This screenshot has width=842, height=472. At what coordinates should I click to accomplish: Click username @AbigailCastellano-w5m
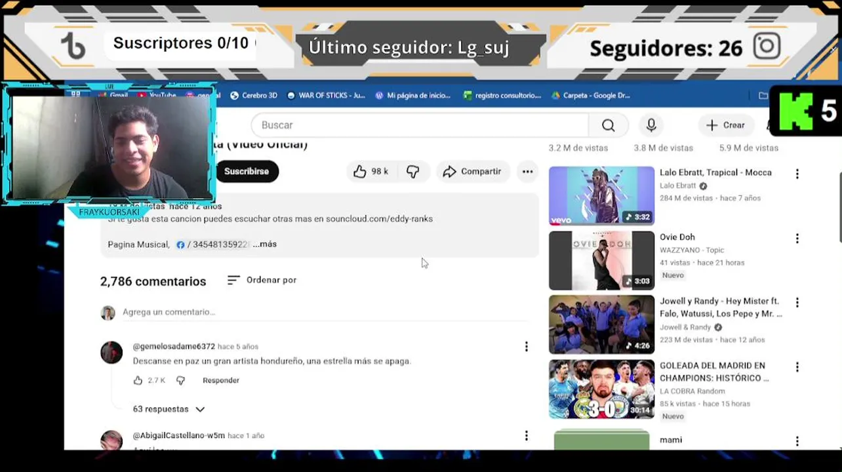click(x=178, y=435)
